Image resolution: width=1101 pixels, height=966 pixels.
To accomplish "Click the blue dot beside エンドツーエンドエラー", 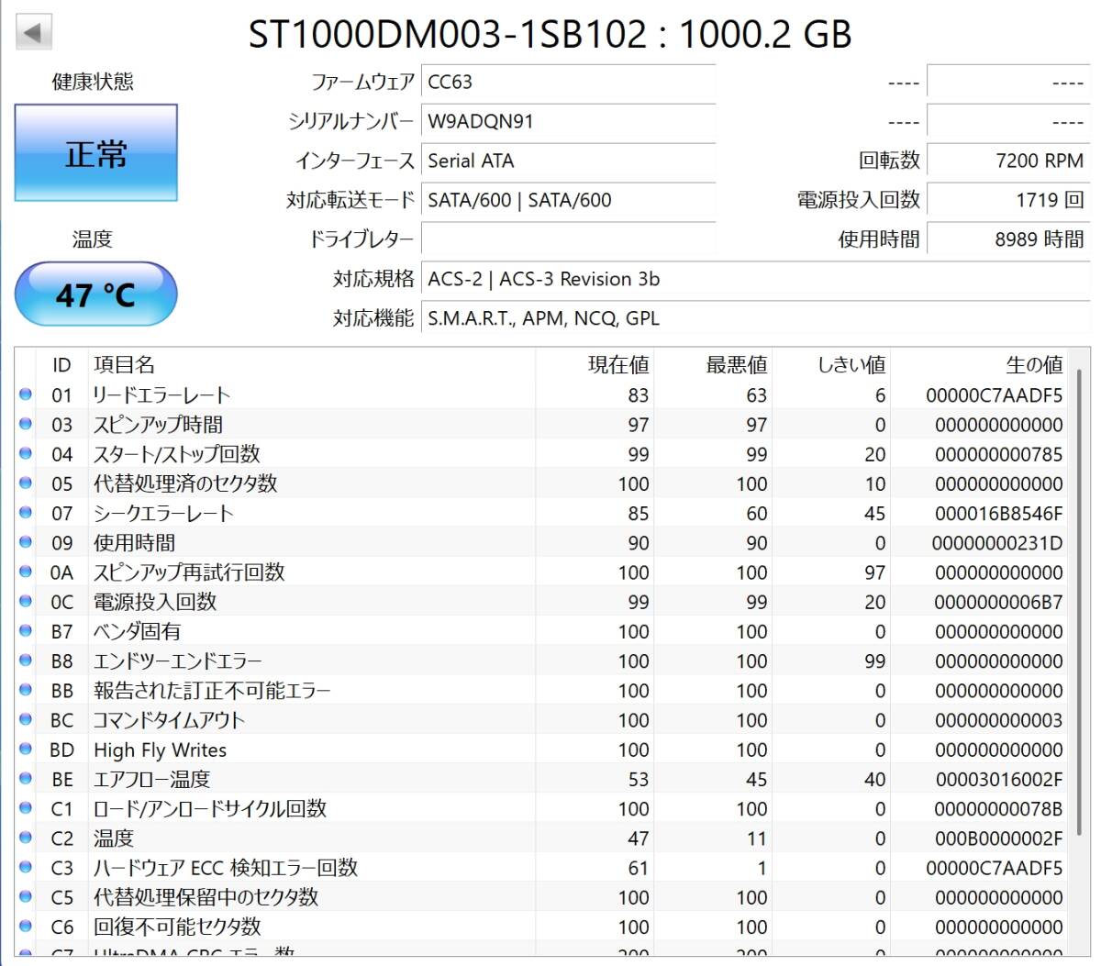I will pos(27,661).
